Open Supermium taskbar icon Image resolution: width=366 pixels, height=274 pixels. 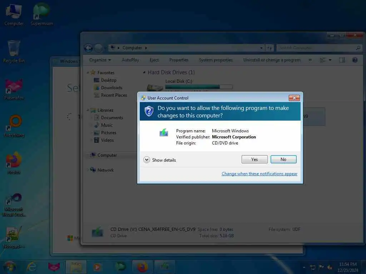pyautogui.click(x=120, y=267)
